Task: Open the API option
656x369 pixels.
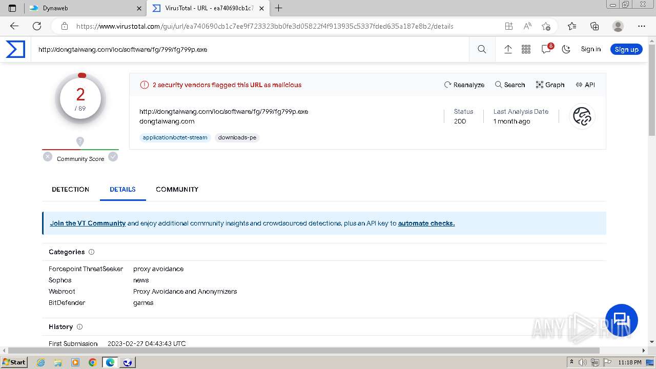Action: [585, 85]
